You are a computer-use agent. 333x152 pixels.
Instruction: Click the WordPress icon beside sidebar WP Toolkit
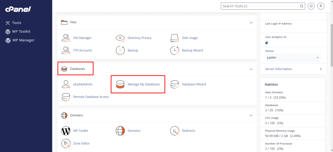pyautogui.click(x=8, y=32)
